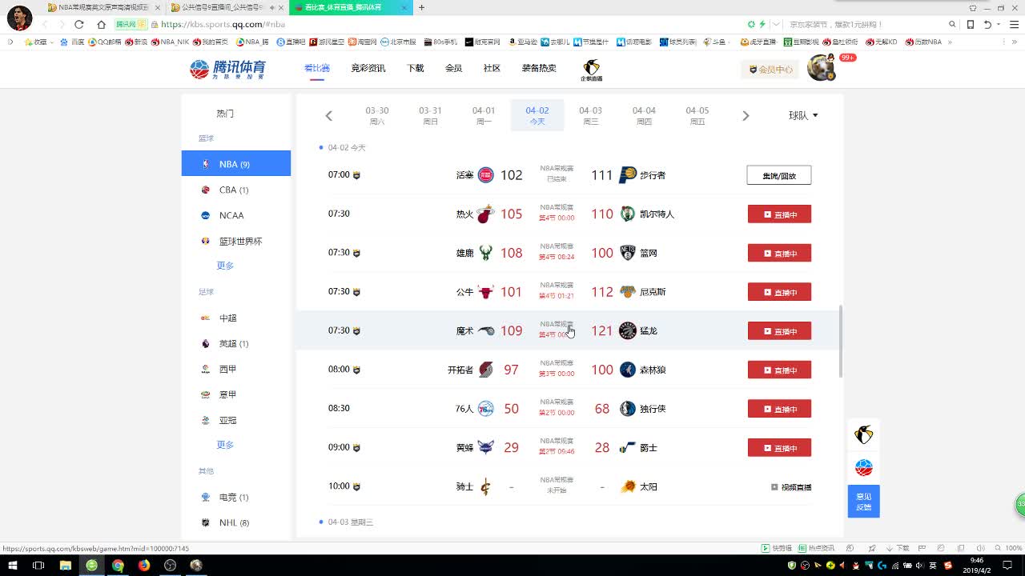The width and height of the screenshot is (1025, 576).
Task: Open the penguin live stream icon in header
Action: [591, 70]
